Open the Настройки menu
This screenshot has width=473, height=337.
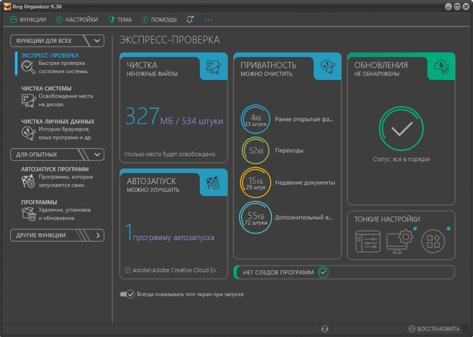click(x=77, y=19)
